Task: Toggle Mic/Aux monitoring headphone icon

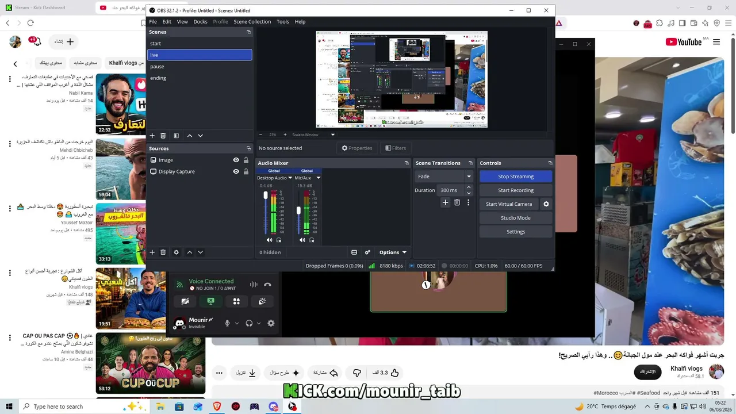Action: click(312, 240)
